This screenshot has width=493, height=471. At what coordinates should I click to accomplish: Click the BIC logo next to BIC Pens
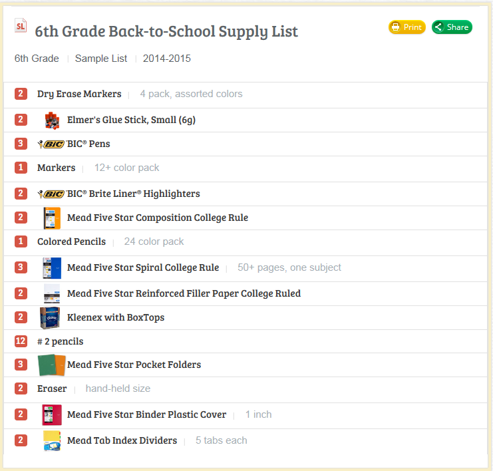(x=51, y=144)
